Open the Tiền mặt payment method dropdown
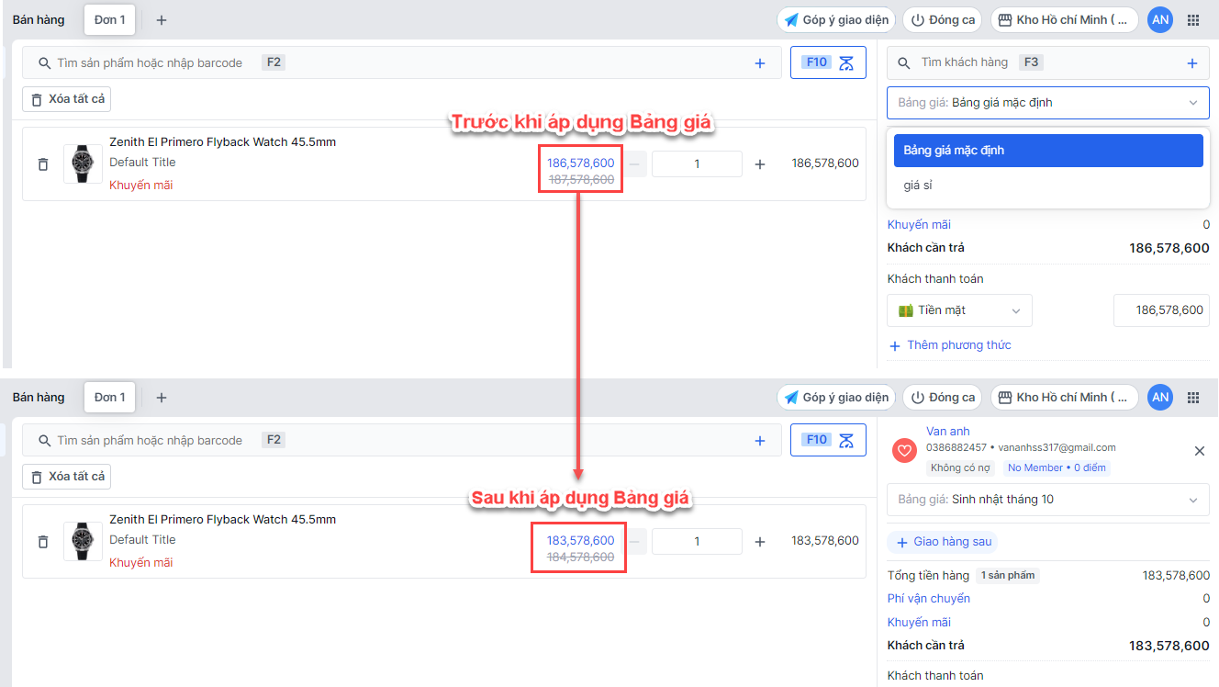 (x=959, y=310)
